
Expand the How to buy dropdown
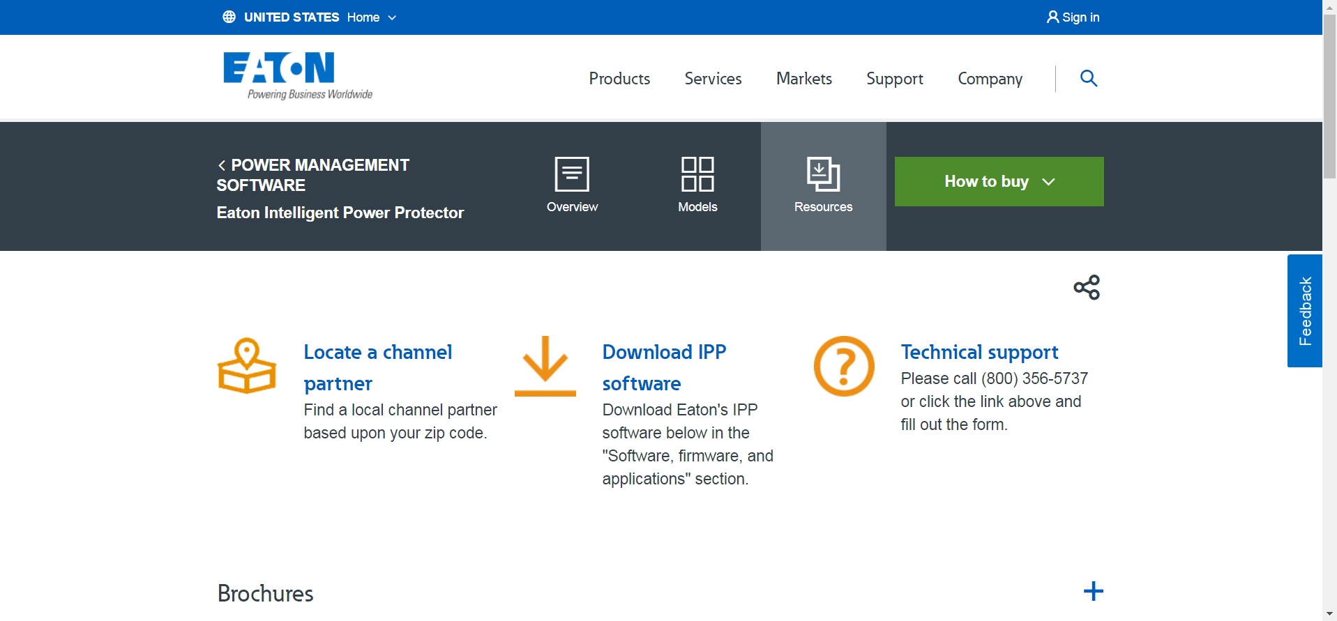coord(999,182)
